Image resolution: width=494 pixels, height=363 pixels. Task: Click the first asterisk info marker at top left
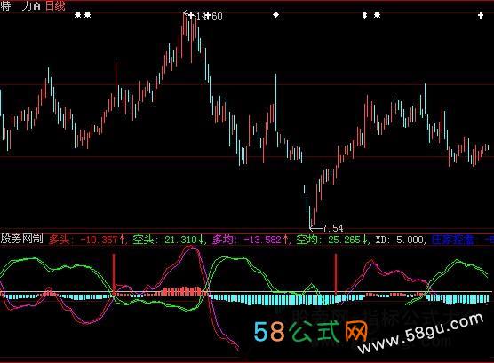coord(77,15)
